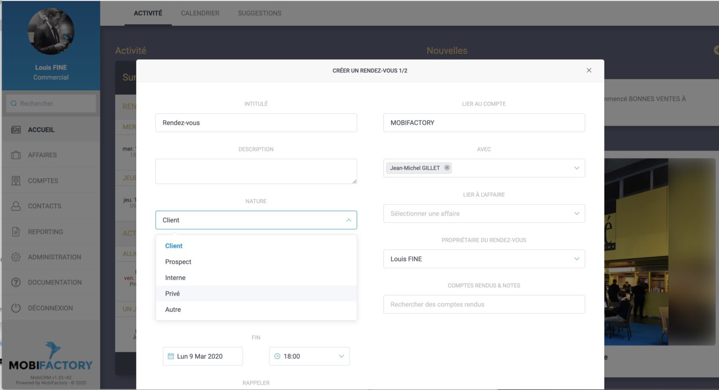Viewport: 719px width, 390px height.
Task: Navigate to Accueil in the sidebar
Action: tap(41, 129)
